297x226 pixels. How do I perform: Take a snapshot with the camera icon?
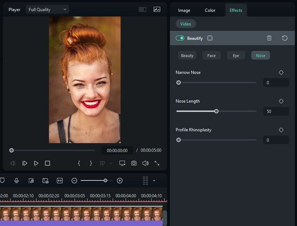pos(134,163)
